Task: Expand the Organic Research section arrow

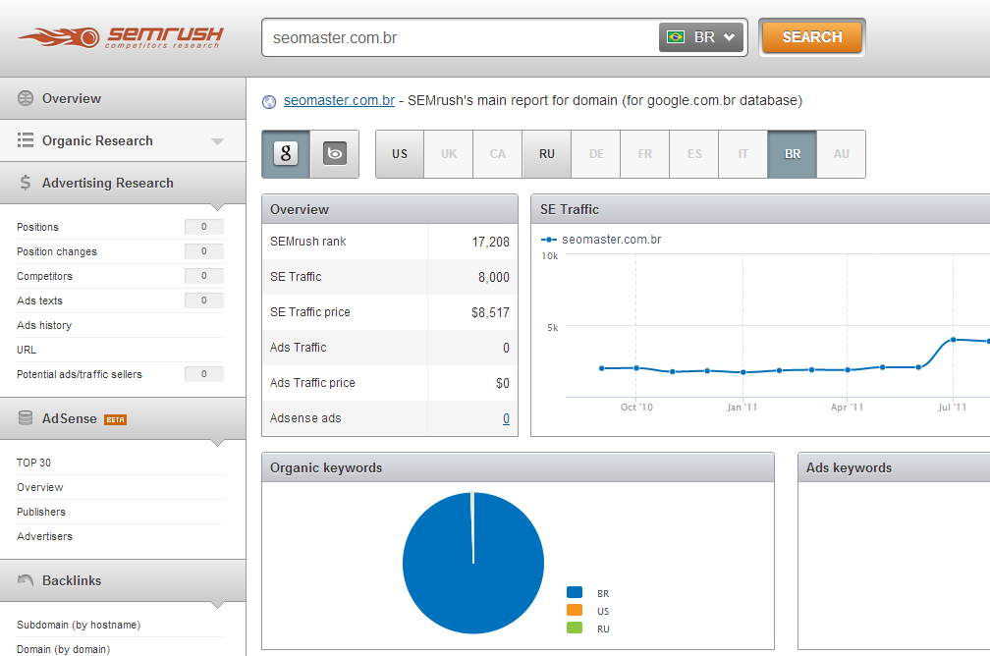Action: pyautogui.click(x=217, y=141)
